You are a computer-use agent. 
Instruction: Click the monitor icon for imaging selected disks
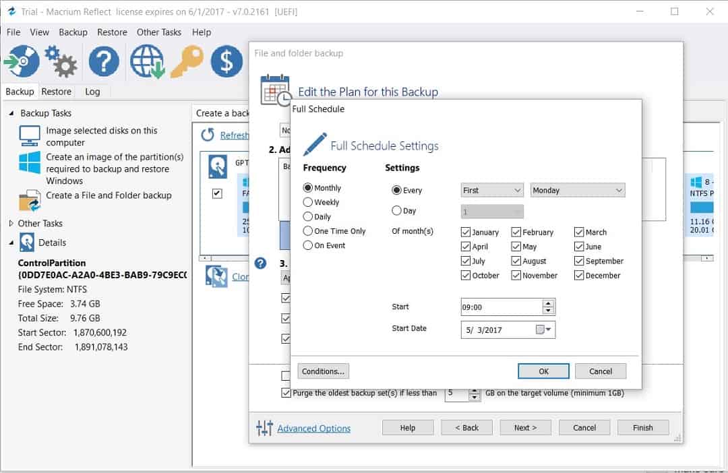[x=29, y=135]
